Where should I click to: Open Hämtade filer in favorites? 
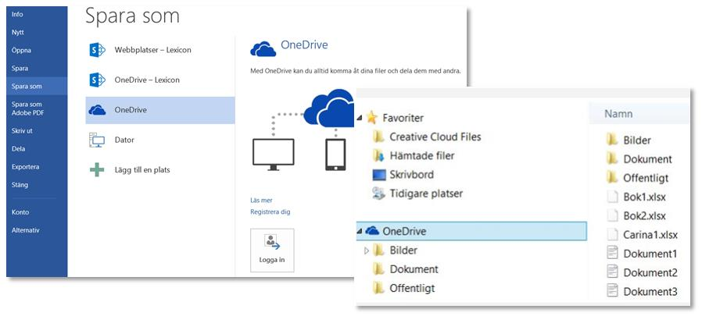tap(422, 155)
